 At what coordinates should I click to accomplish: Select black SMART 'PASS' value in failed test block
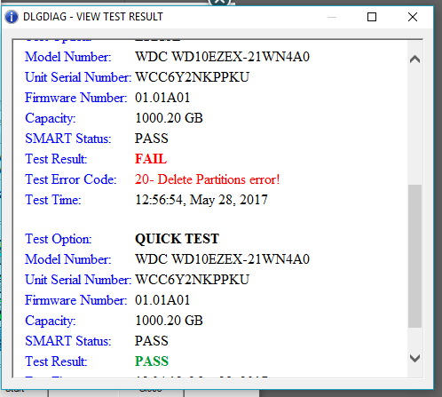tap(152, 139)
